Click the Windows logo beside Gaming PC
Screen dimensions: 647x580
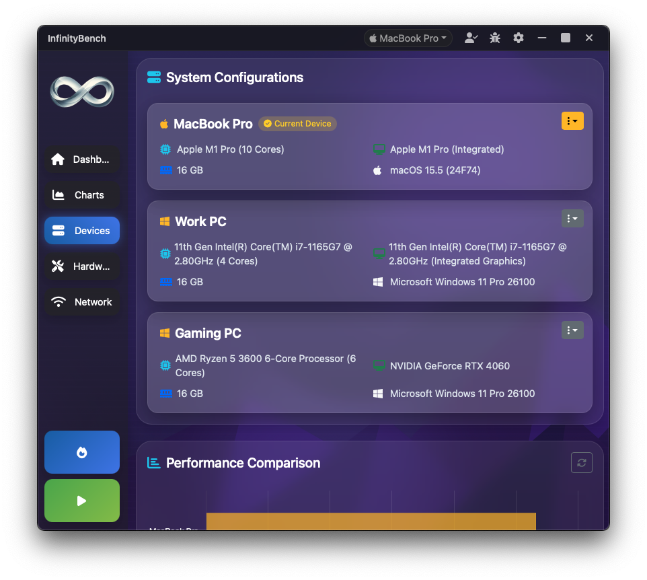pyautogui.click(x=165, y=333)
